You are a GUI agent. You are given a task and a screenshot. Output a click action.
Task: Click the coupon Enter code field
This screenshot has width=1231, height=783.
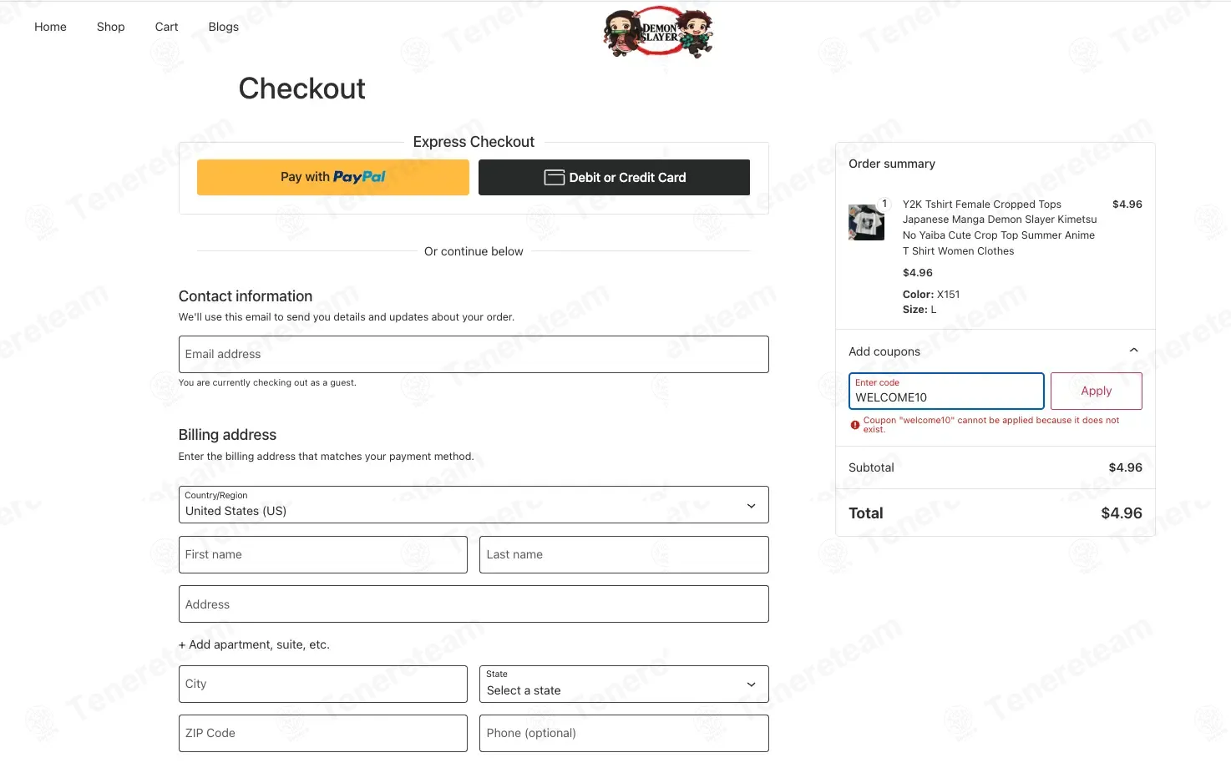[x=946, y=391]
